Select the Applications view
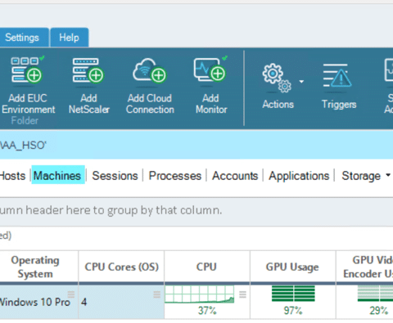The image size is (393, 323). 299,176
